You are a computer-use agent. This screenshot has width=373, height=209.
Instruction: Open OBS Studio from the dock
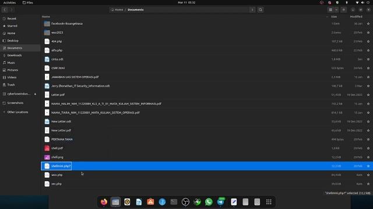pyautogui.click(x=185, y=202)
